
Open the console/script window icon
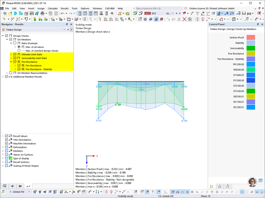pyautogui.click(x=96, y=14)
